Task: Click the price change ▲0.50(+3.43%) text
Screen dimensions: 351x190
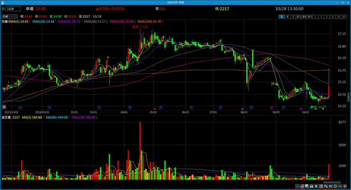Action: tap(110, 9)
